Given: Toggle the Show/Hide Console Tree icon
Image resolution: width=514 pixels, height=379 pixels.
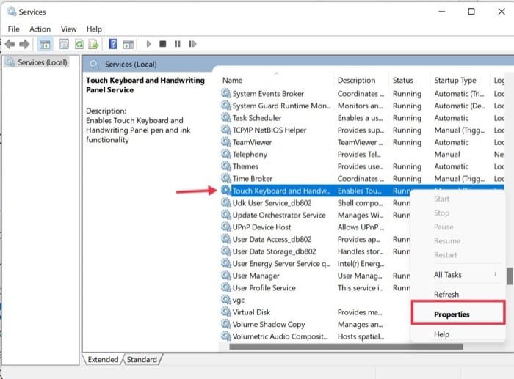Looking at the screenshot, I should [x=45, y=44].
